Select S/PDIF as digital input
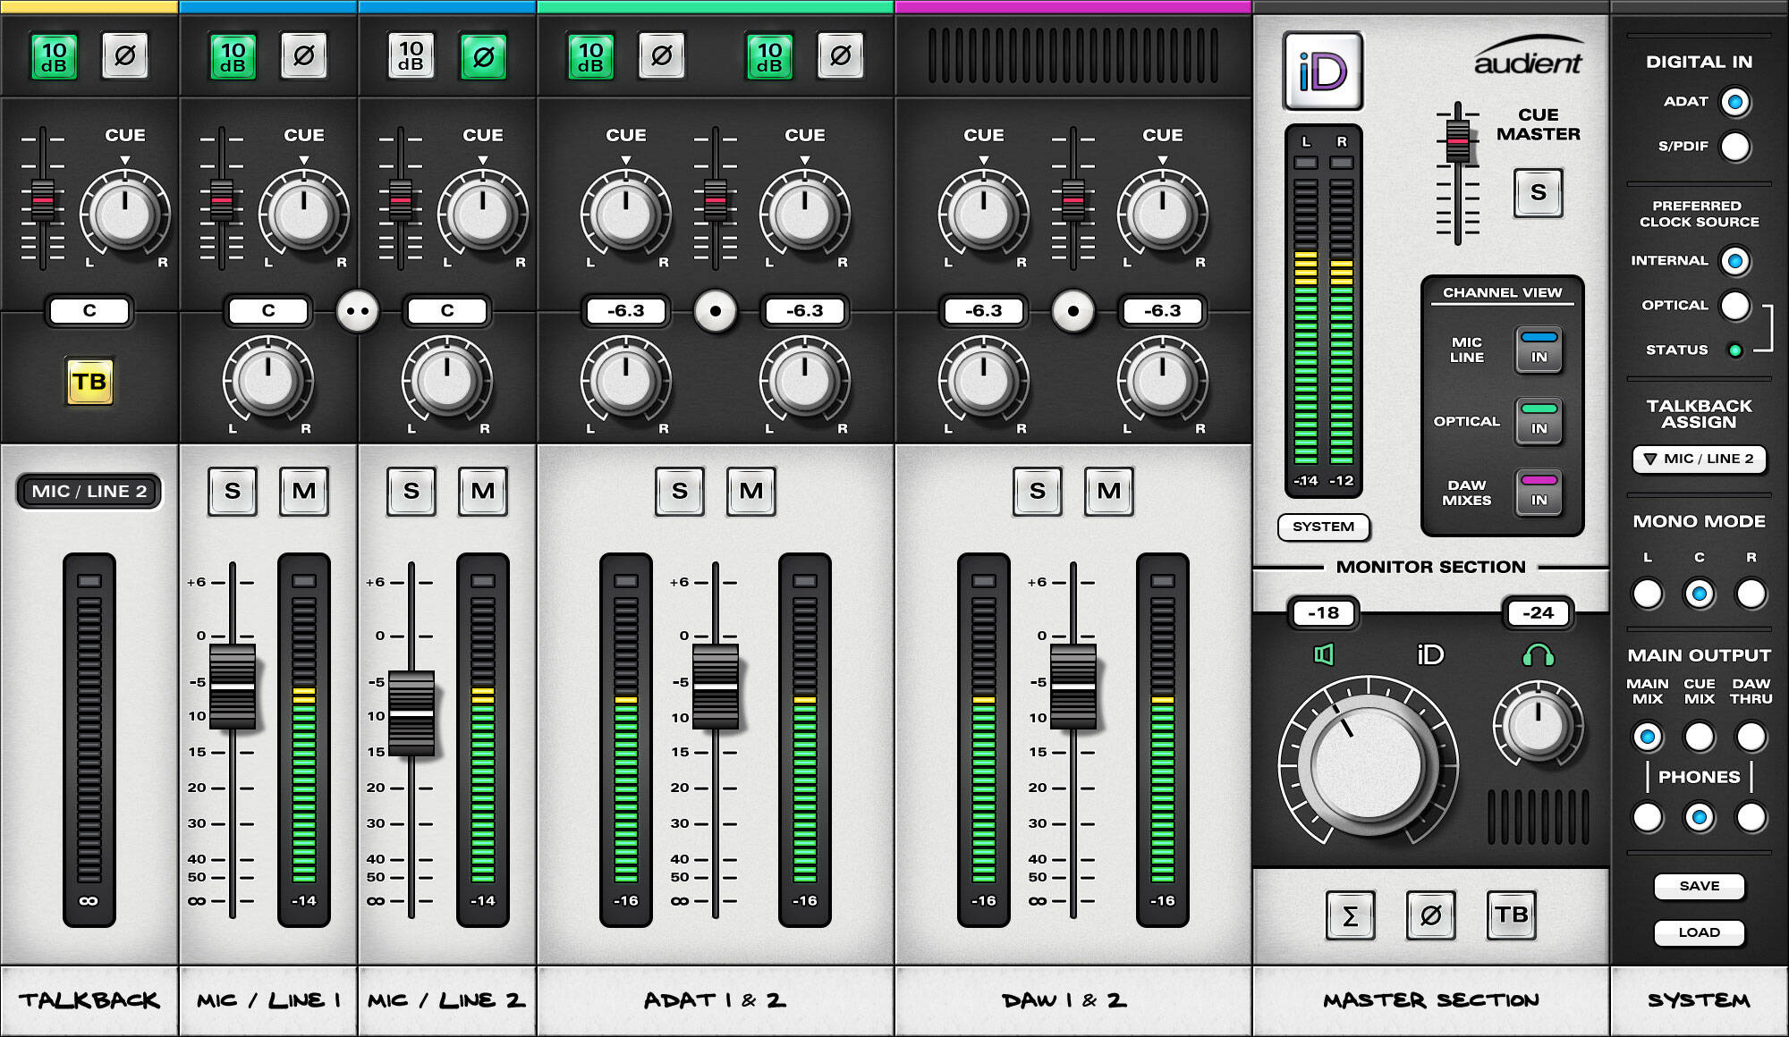The width and height of the screenshot is (1789, 1037). point(1735,147)
